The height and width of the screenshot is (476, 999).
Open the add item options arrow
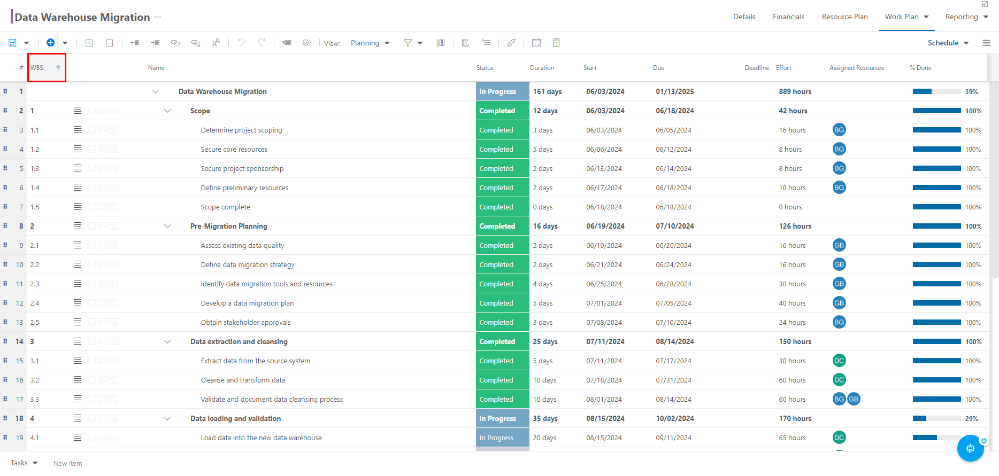click(65, 43)
